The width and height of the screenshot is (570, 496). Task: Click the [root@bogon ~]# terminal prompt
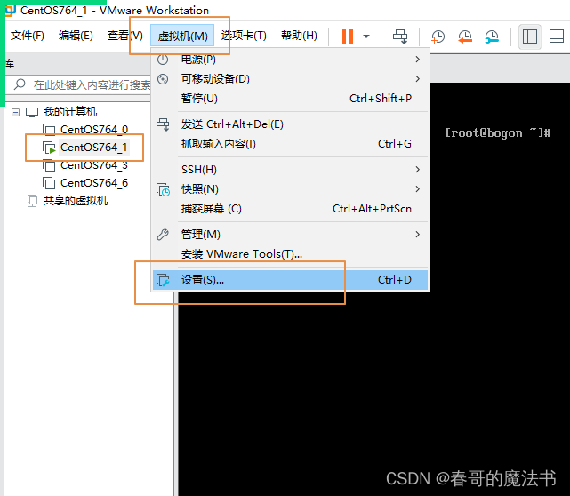tap(498, 133)
